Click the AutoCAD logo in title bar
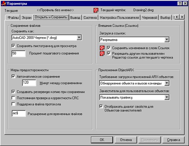This screenshot has width=189, height=146. (x=4, y=3)
